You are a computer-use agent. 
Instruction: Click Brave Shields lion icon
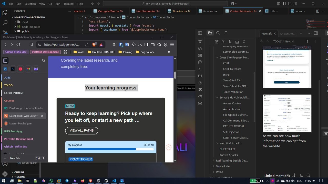click(94, 44)
